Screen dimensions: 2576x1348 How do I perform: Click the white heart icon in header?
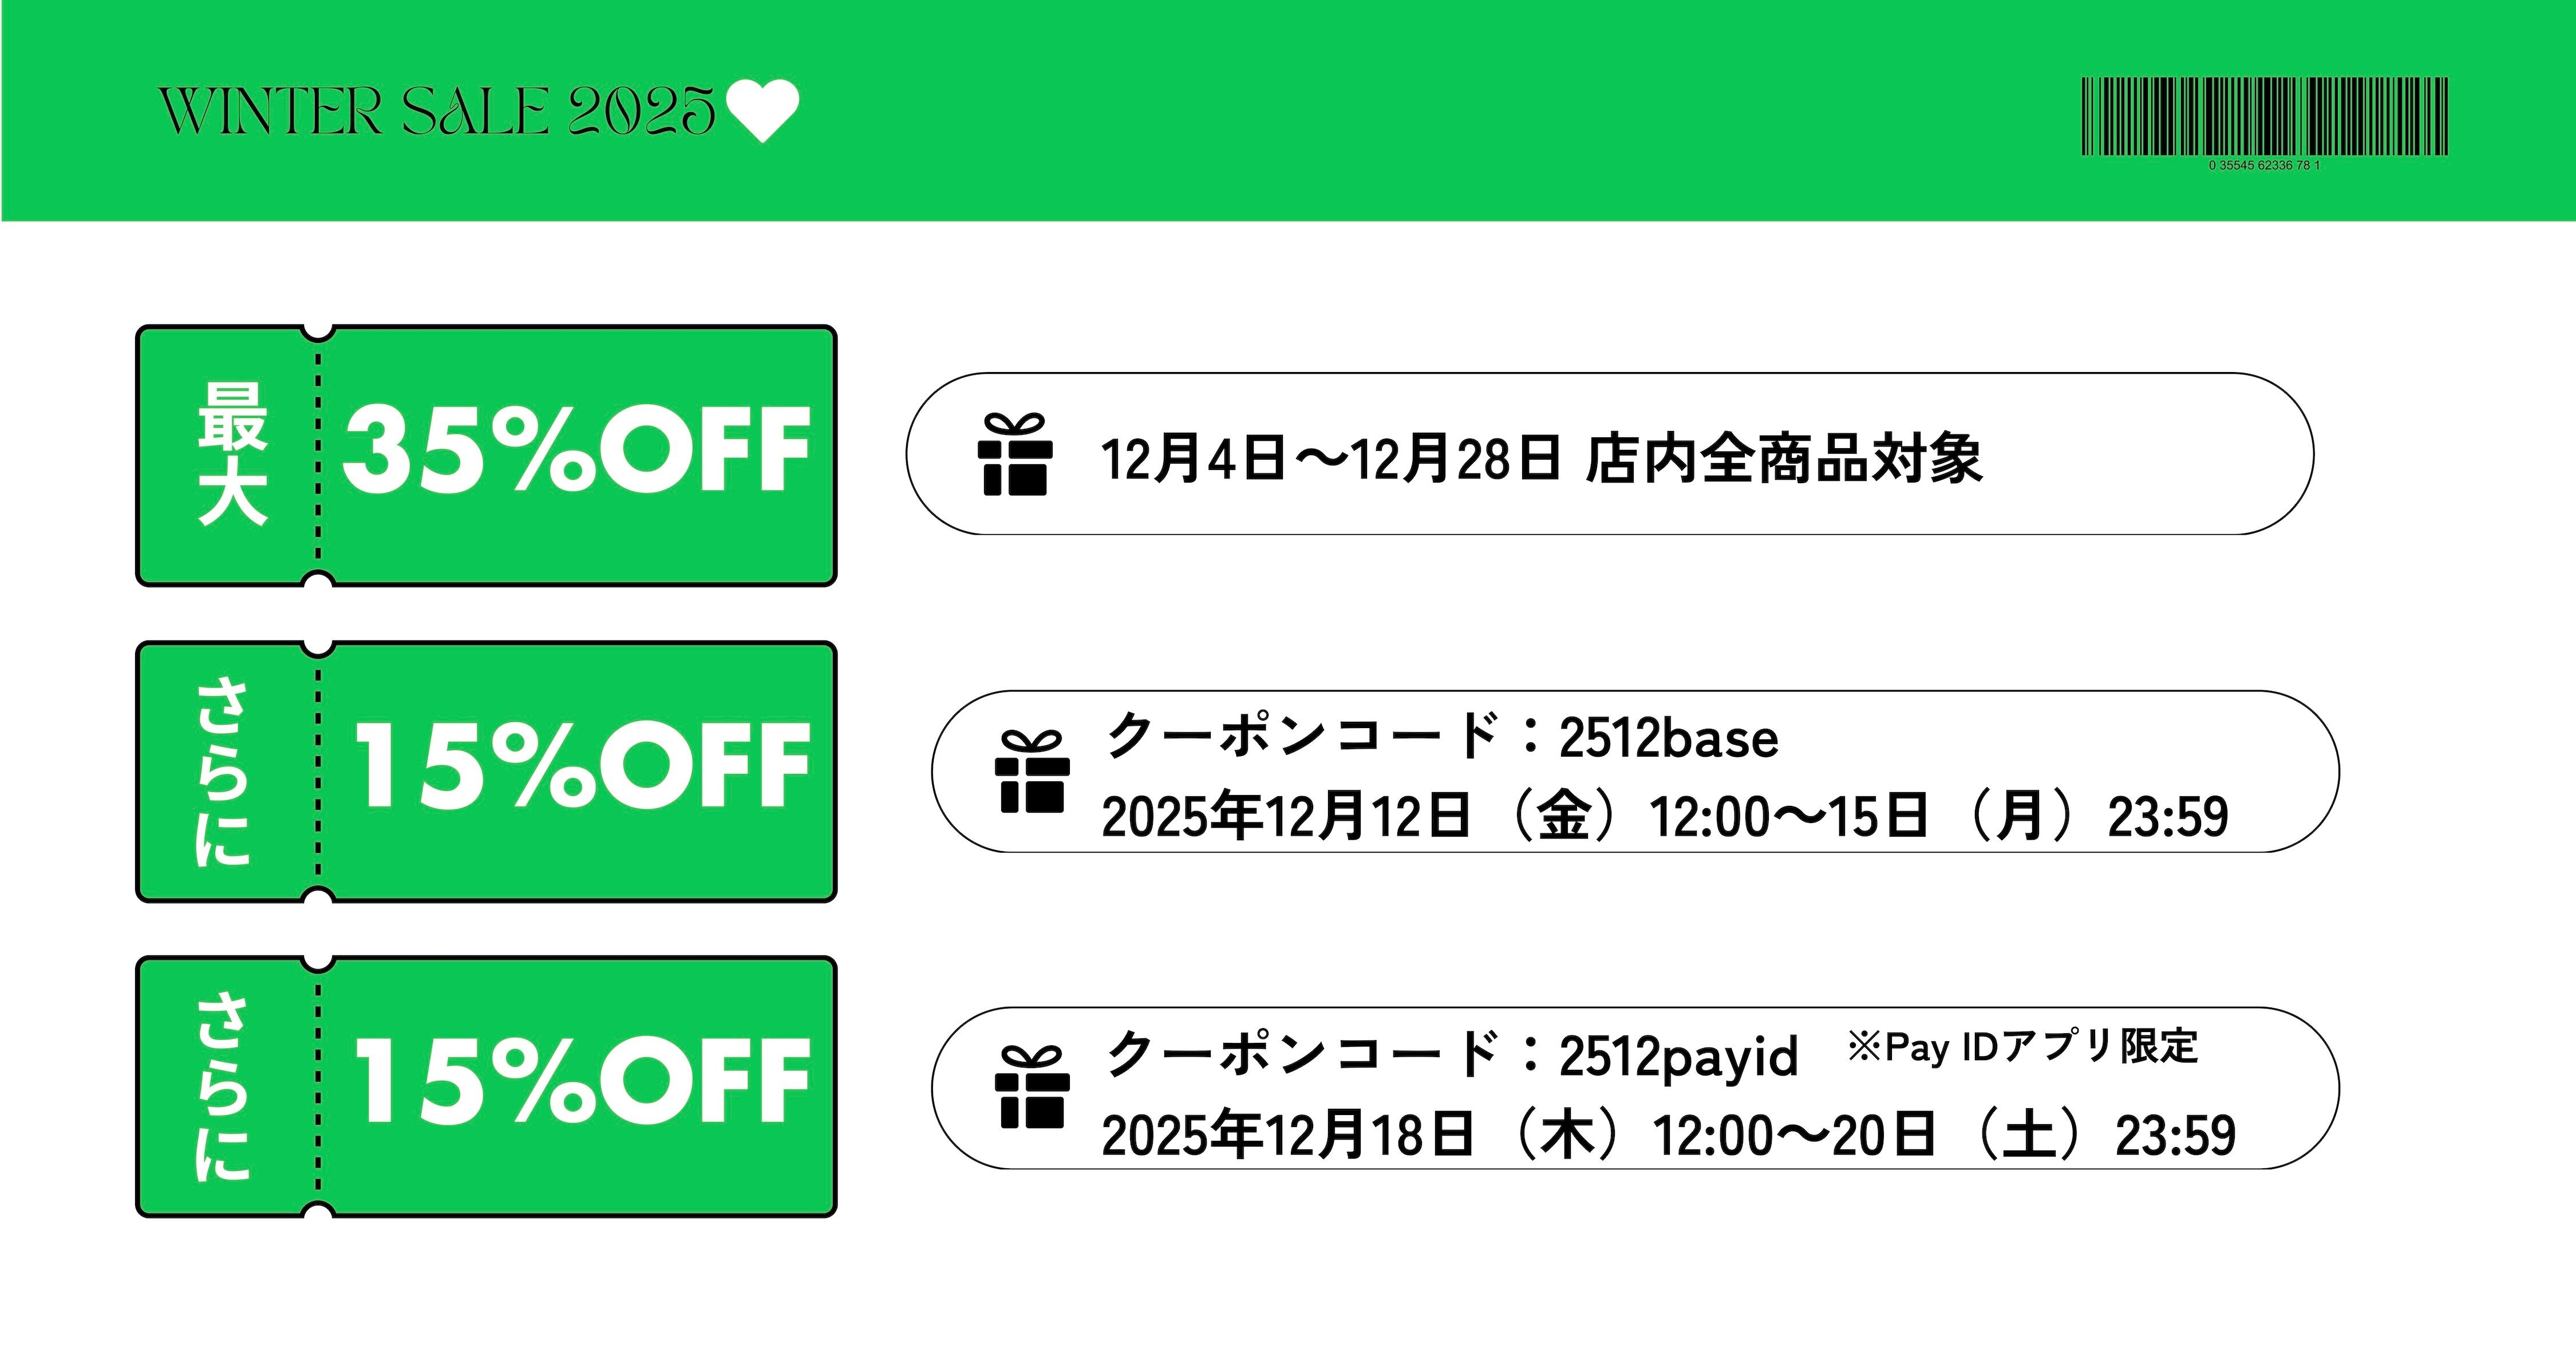click(x=762, y=110)
